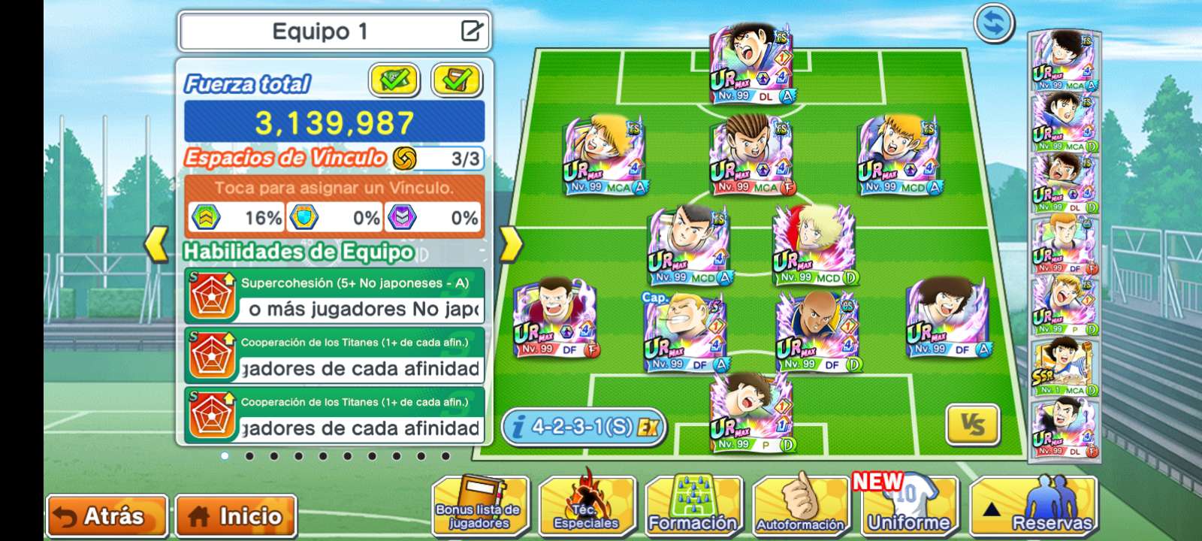This screenshot has width=1202, height=541.
Task: Return home with Inicio button
Action: [x=236, y=516]
